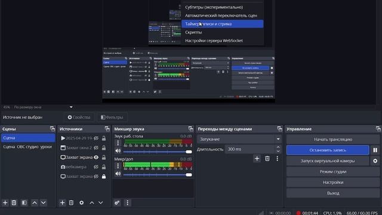The height and width of the screenshot is (215, 382).
Task: Open scene filters icon in Scenes panel
Action: 24,202
